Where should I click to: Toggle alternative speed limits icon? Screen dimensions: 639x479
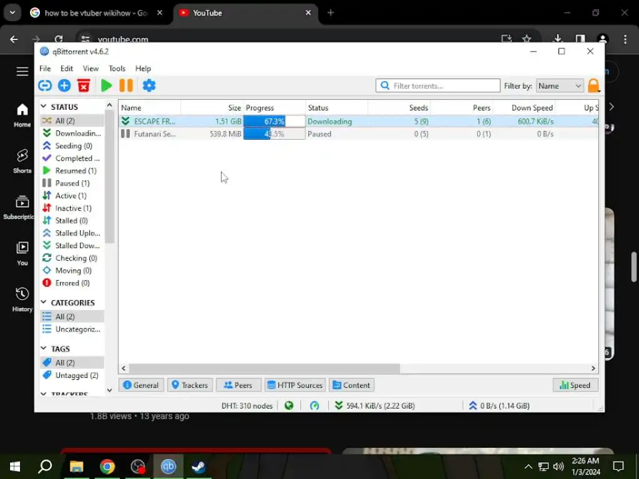[x=315, y=405]
